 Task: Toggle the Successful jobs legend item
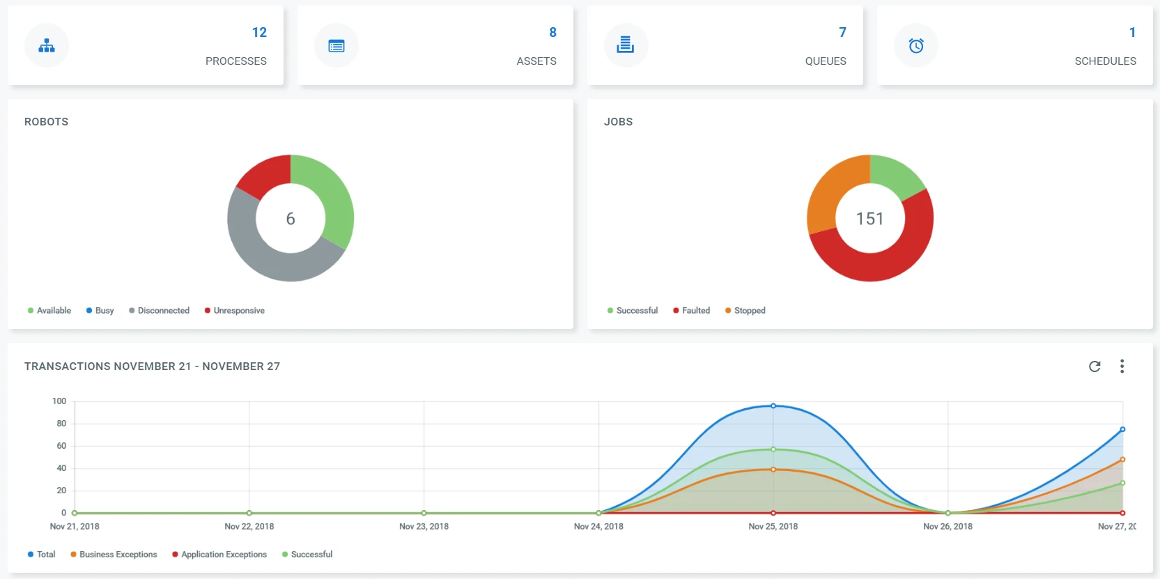click(633, 311)
